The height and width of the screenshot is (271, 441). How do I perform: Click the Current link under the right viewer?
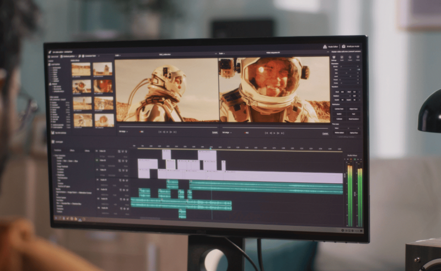tap(325, 133)
